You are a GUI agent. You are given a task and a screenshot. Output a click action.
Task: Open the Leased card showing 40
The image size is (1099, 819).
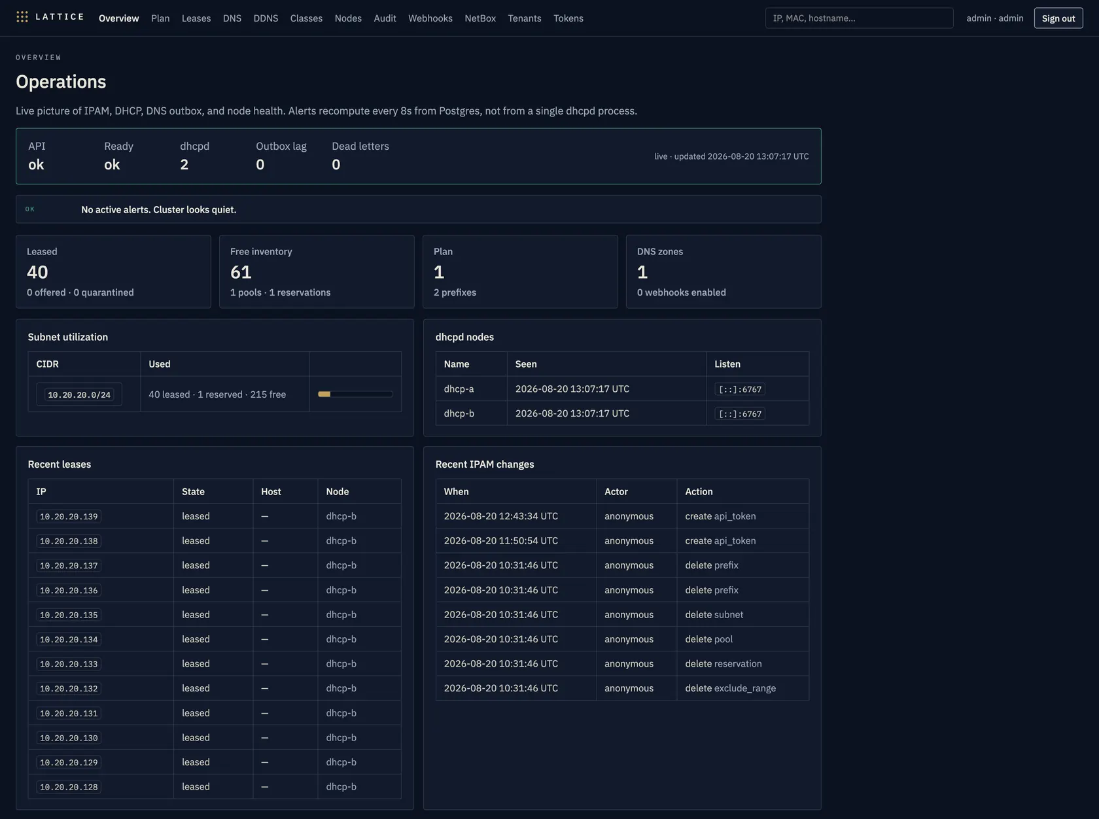point(113,271)
